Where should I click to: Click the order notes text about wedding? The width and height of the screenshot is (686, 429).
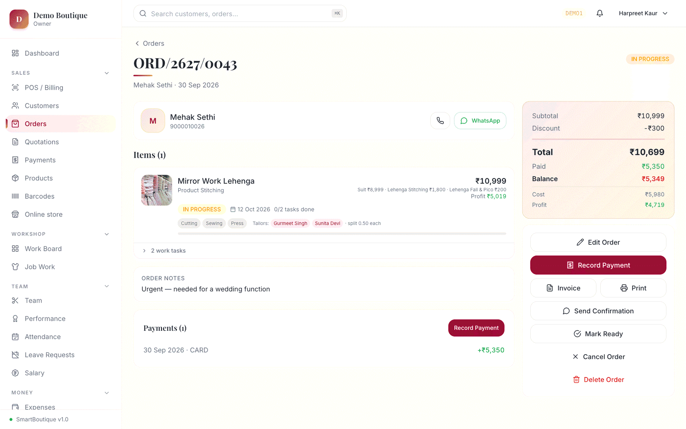(x=206, y=289)
